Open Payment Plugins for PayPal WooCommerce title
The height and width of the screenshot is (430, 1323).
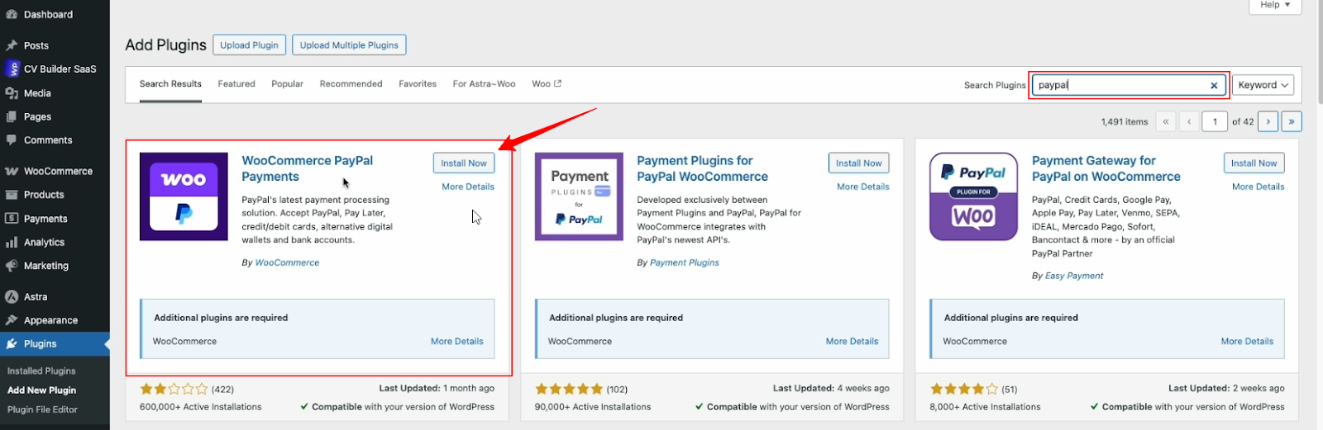click(x=702, y=168)
